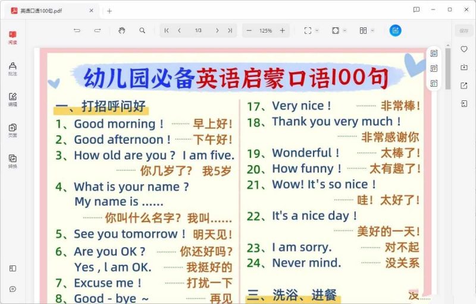Click the reading panel icon in title bar

tap(416, 9)
